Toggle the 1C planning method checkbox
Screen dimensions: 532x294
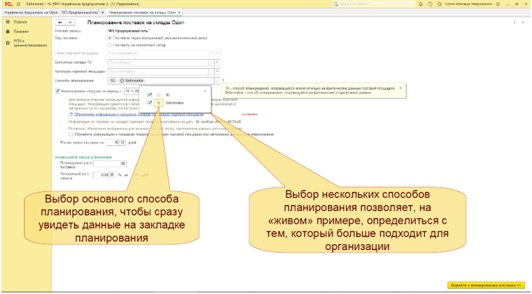[x=150, y=95]
